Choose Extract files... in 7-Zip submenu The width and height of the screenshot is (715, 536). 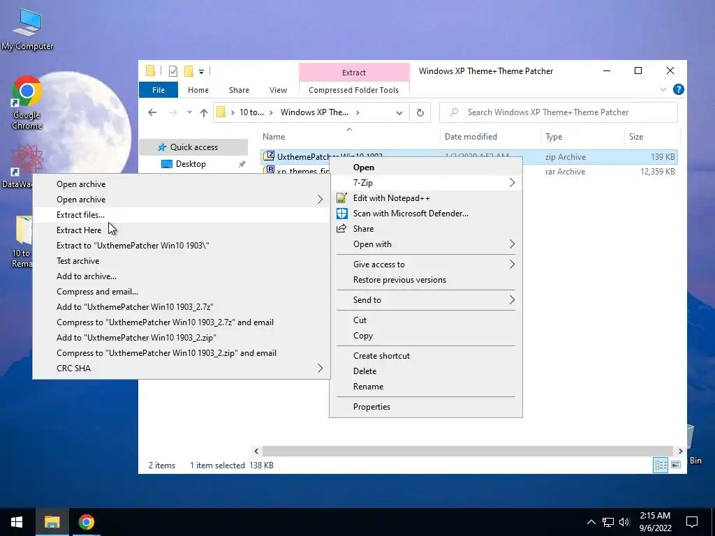click(x=181, y=215)
